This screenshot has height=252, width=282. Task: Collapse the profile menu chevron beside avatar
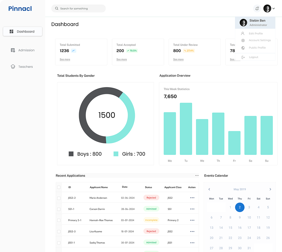(x=274, y=9)
